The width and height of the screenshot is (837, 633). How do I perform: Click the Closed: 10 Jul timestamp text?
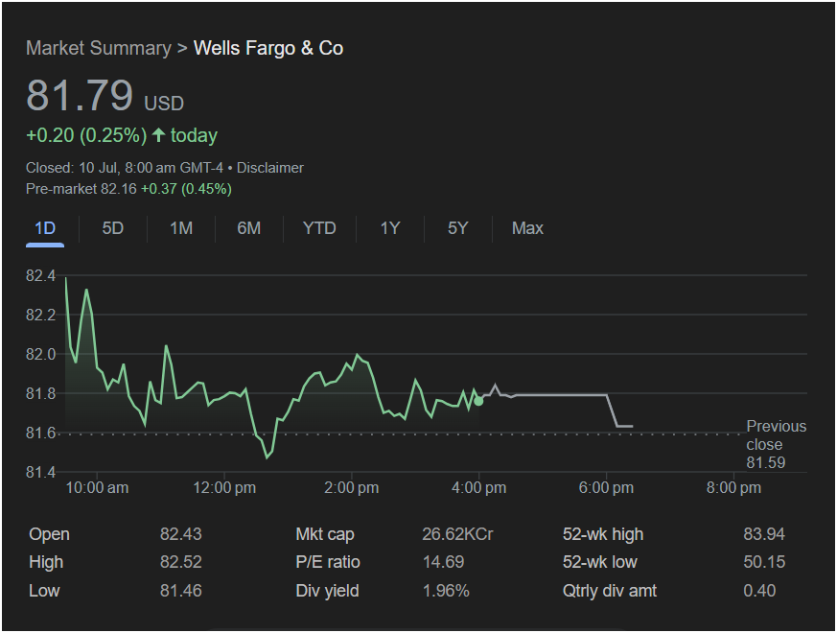(124, 168)
